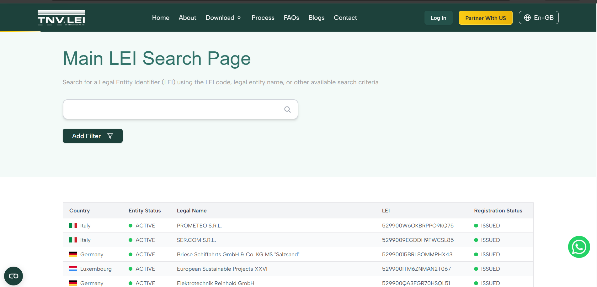This screenshot has height=287, width=597.
Task: Click the globe icon next to En-GB
Action: (x=527, y=18)
